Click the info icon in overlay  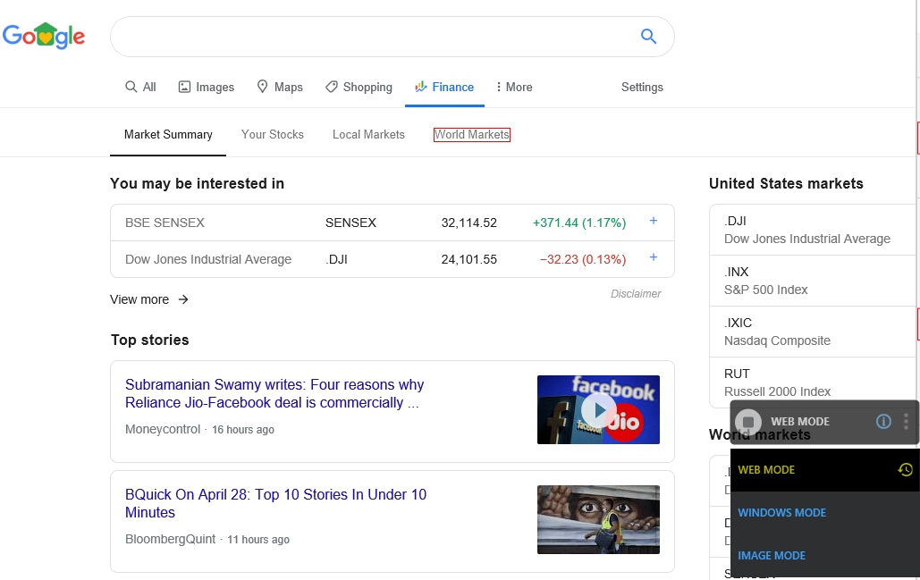[x=883, y=421]
